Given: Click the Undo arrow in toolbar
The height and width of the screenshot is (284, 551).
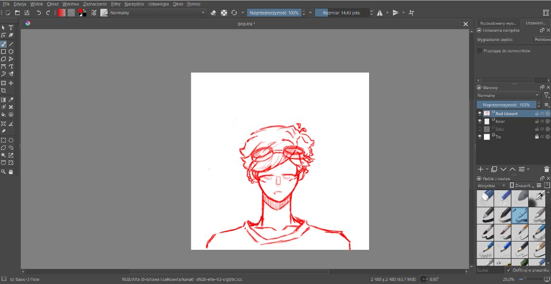Looking at the screenshot, I should point(38,12).
